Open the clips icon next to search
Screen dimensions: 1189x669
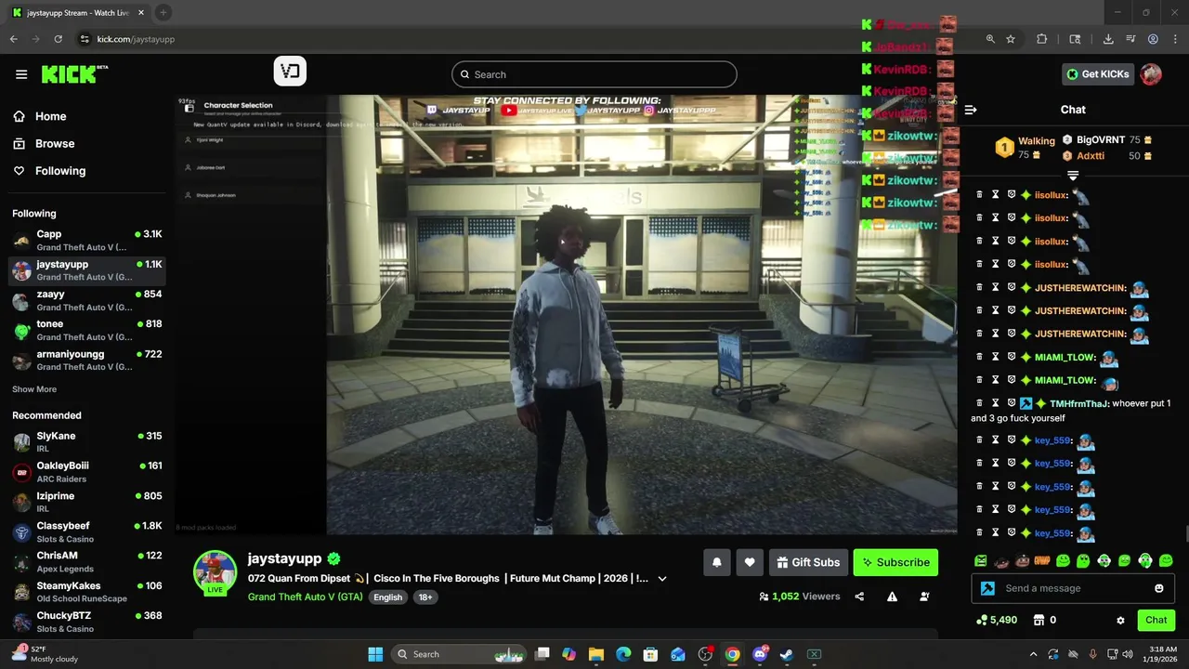pyautogui.click(x=290, y=72)
